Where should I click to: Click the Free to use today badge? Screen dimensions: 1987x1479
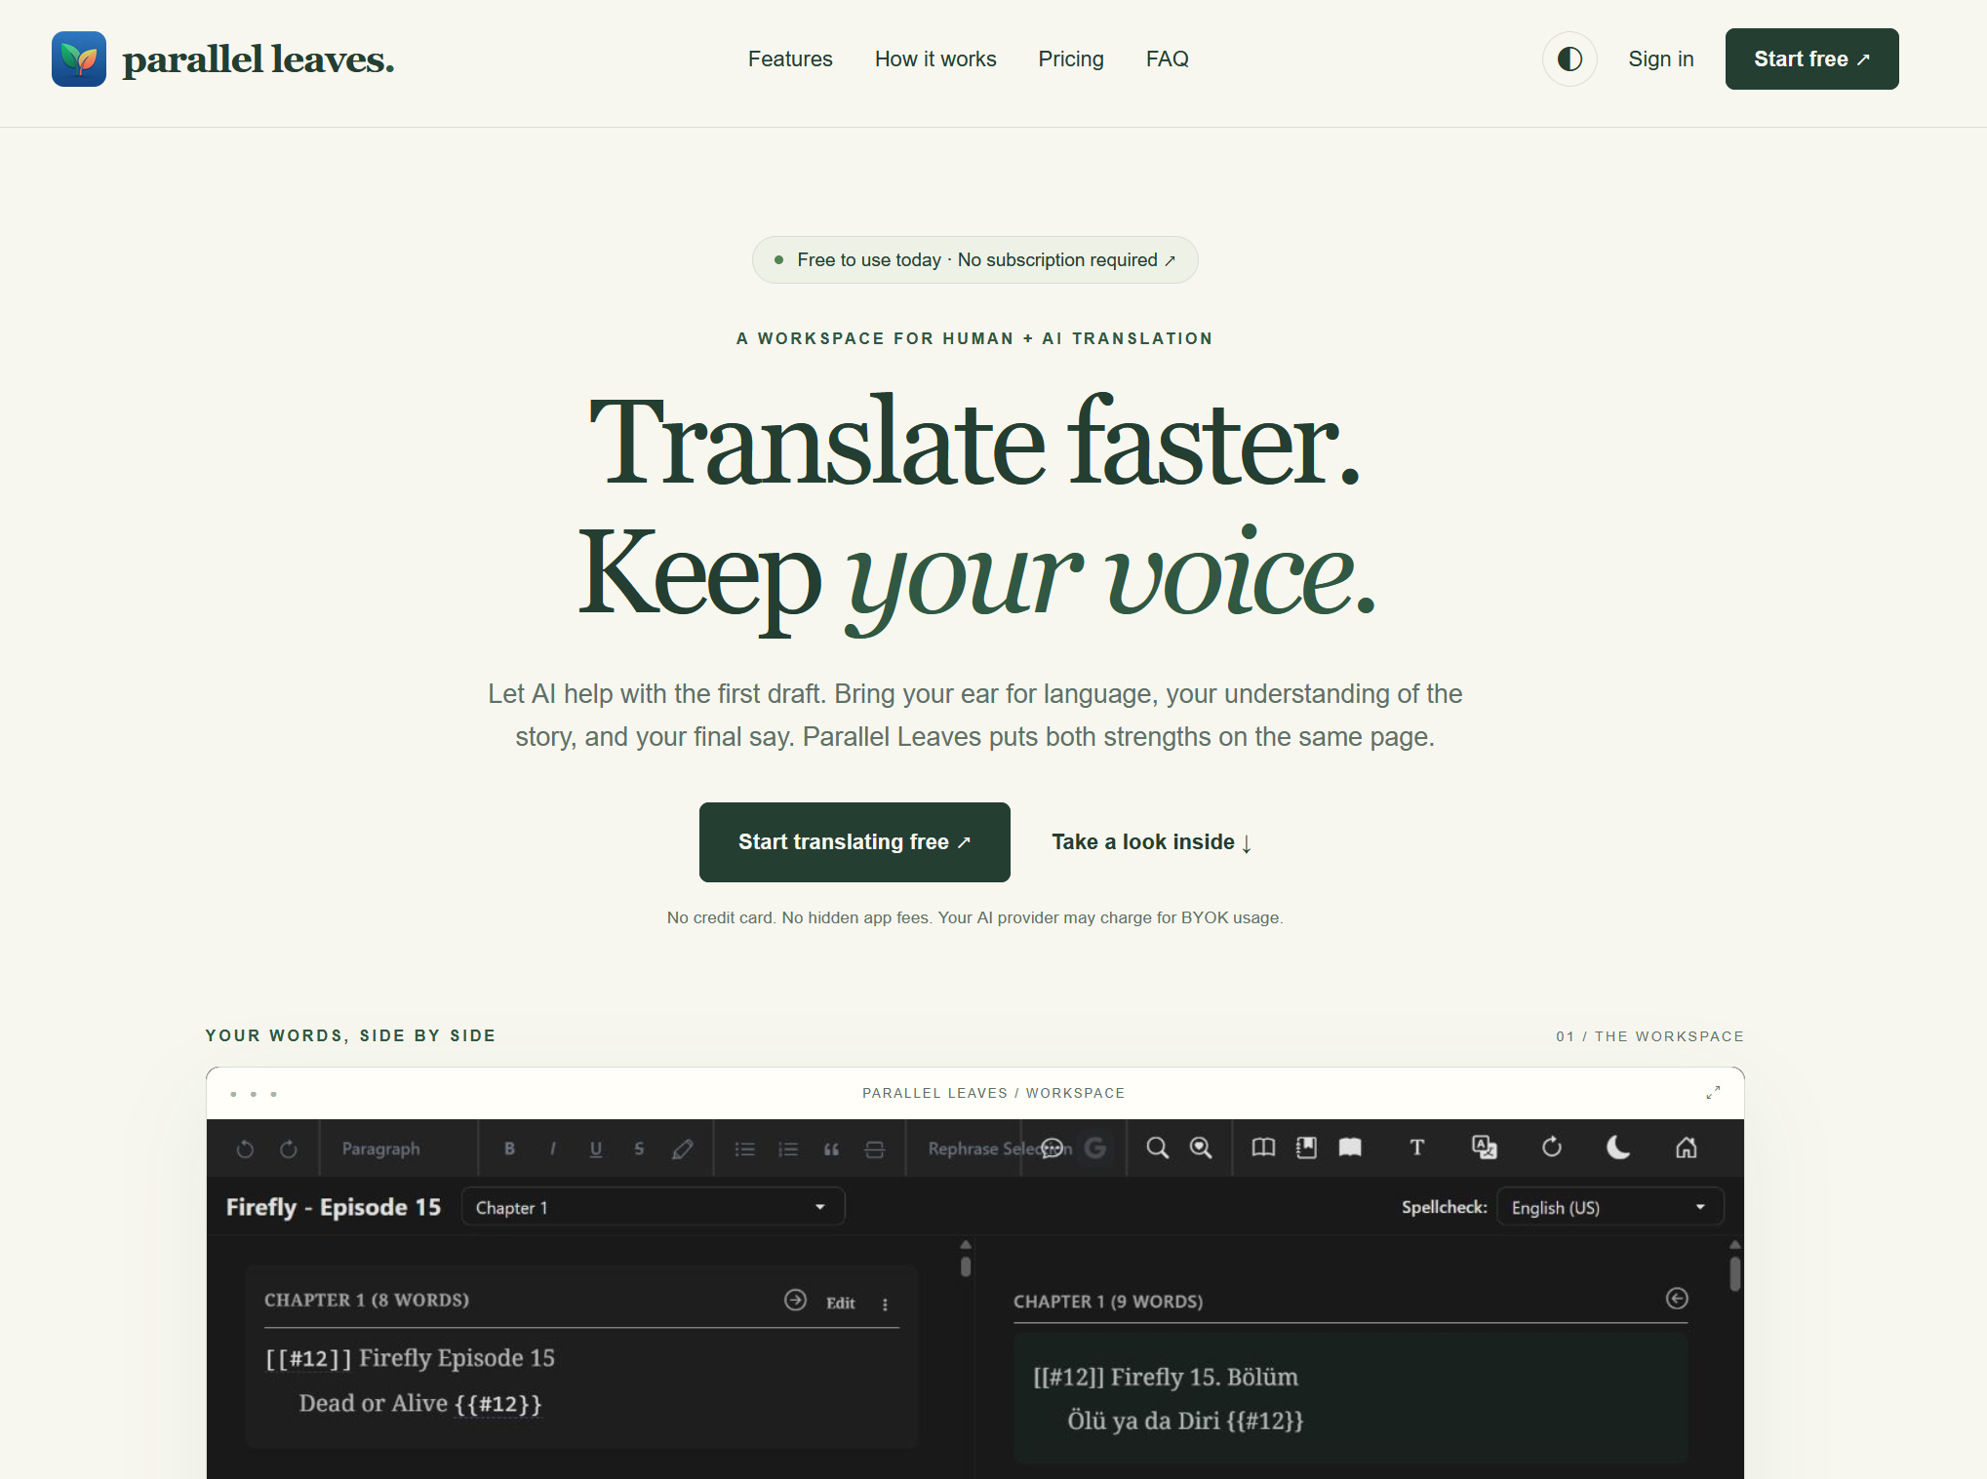pyautogui.click(x=974, y=260)
